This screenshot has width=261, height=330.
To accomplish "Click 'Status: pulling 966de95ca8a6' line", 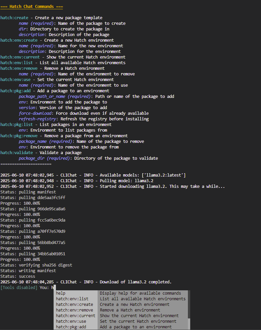I will click(x=33, y=209).
